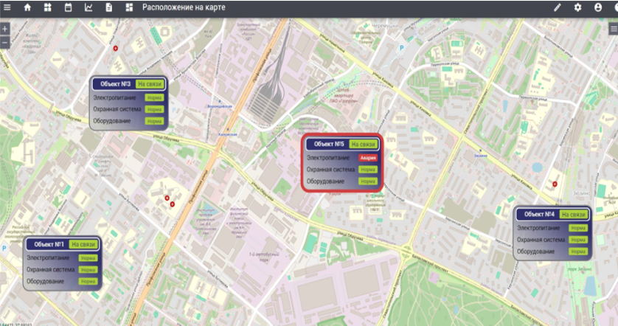Click red 'Авария' badge on Объект №5
The height and width of the screenshot is (326, 618).
coord(368,158)
